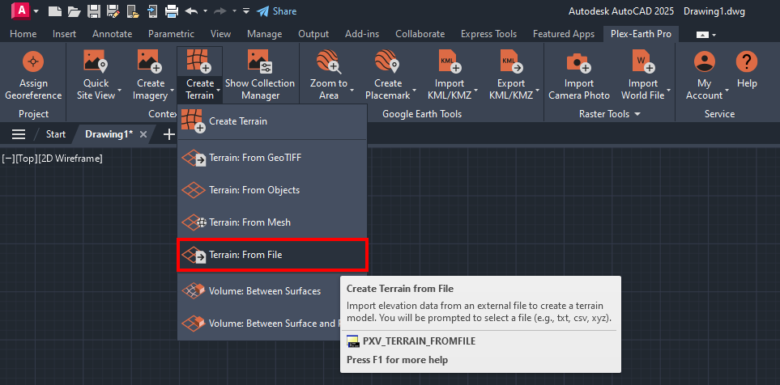This screenshot has height=385, width=780.
Task: Select the Manage ribbon tab
Action: [265, 34]
